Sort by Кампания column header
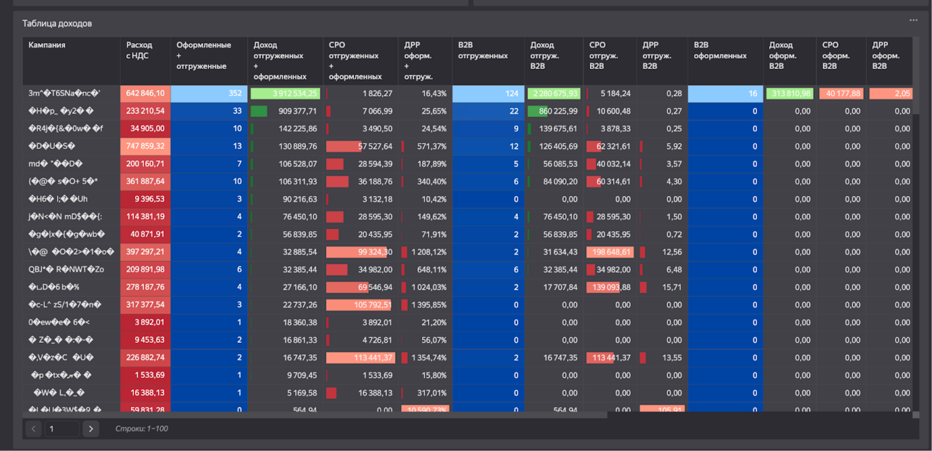This screenshot has width=932, height=451. pyautogui.click(x=47, y=45)
